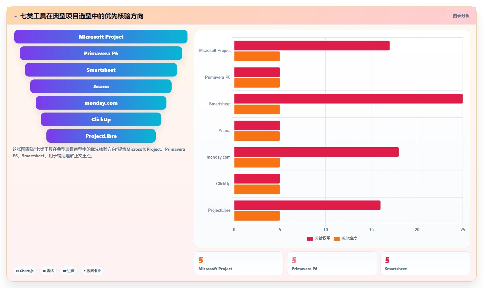Click the red Primavera P6 chart bar
Viewport: 483px width, 288px height.
tap(257, 72)
